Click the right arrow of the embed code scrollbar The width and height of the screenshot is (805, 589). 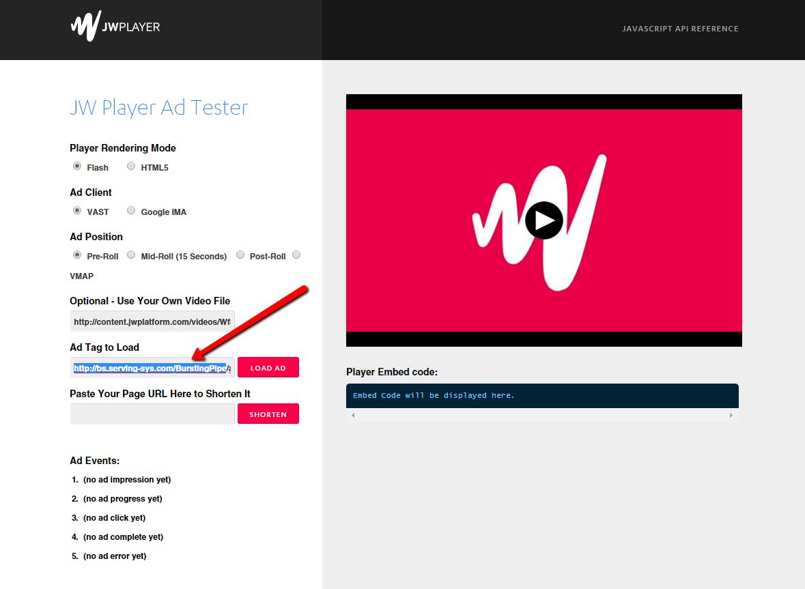[x=731, y=414]
